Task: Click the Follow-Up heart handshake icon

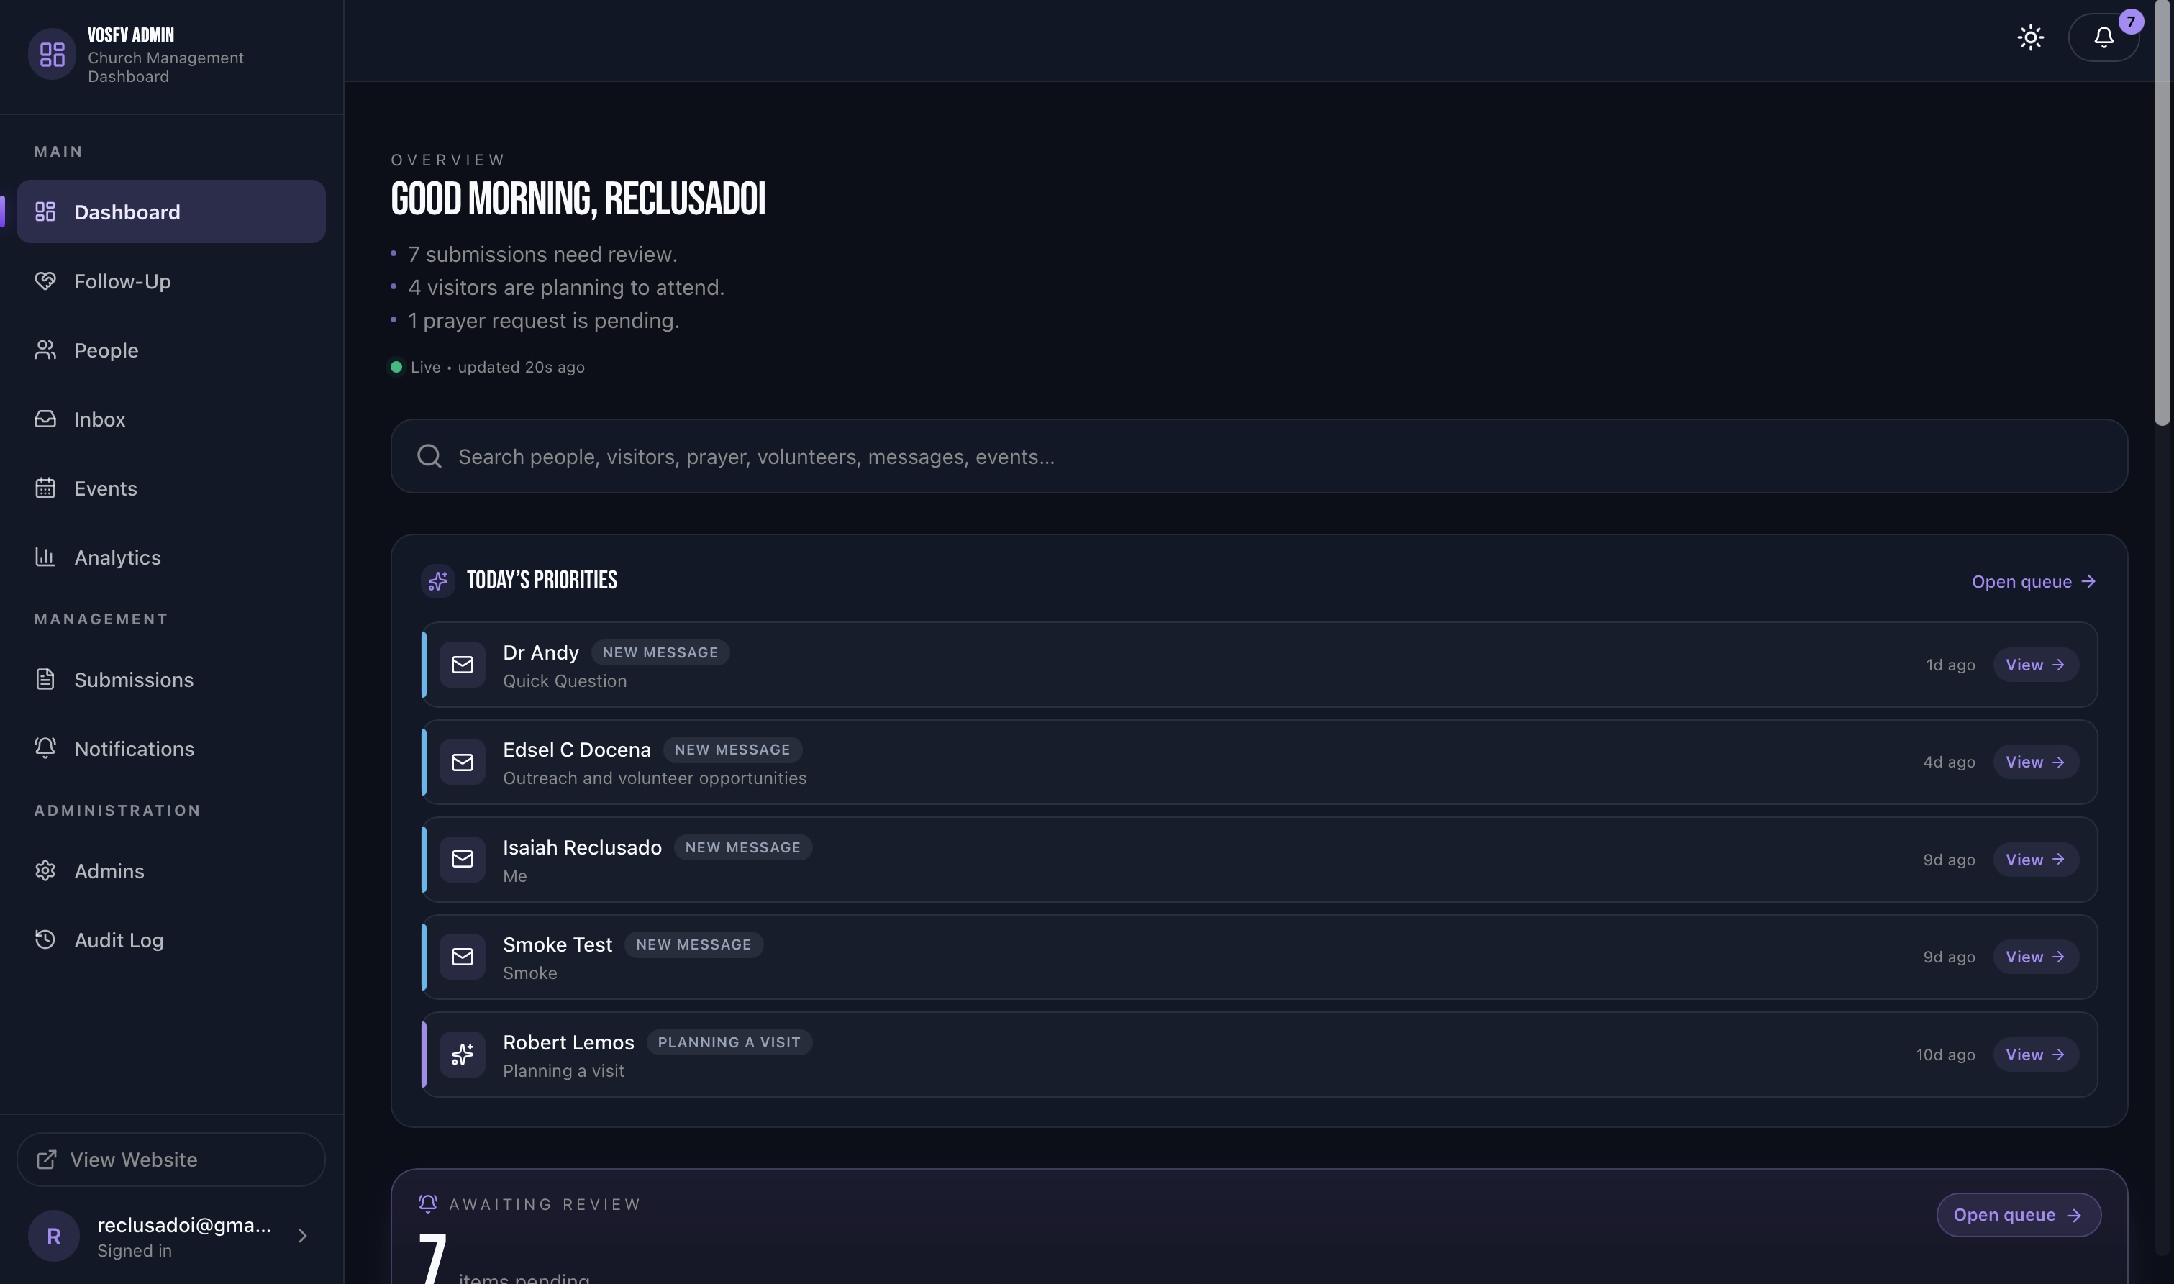Action: tap(45, 281)
